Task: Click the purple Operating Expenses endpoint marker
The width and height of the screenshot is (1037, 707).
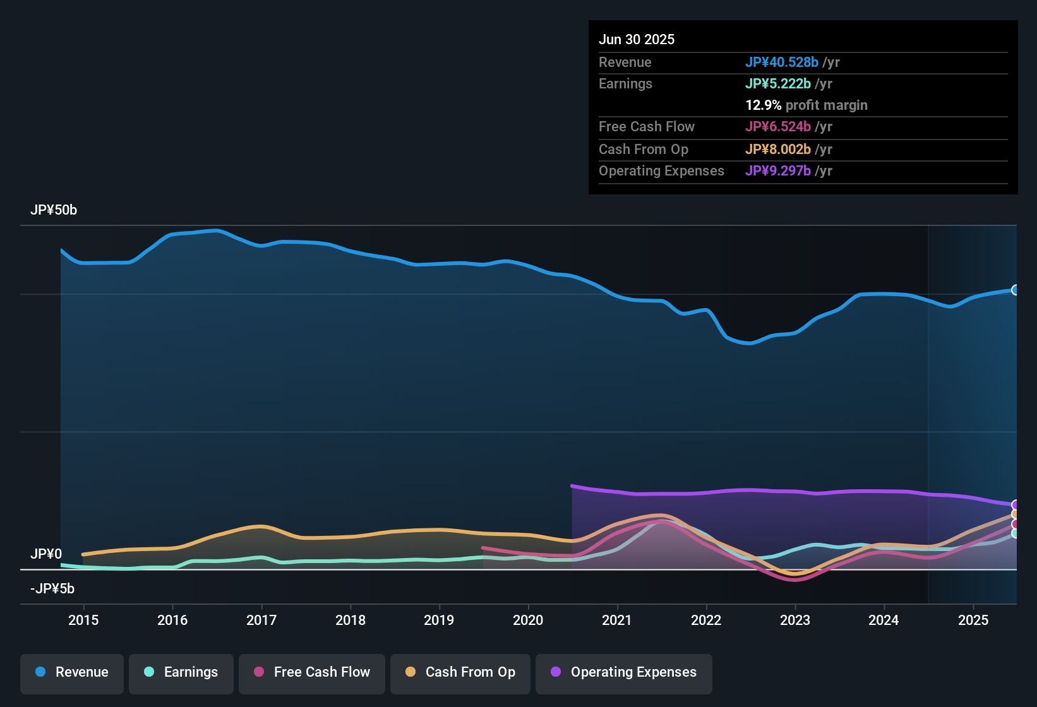Action: 1014,505
